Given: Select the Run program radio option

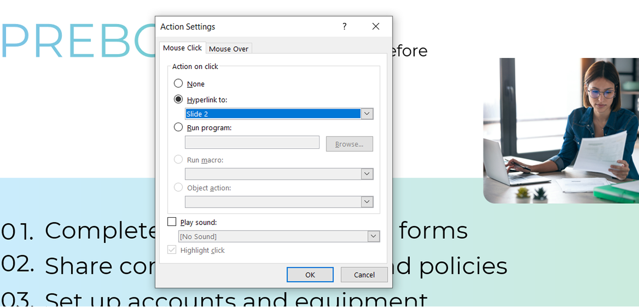Looking at the screenshot, I should point(179,127).
